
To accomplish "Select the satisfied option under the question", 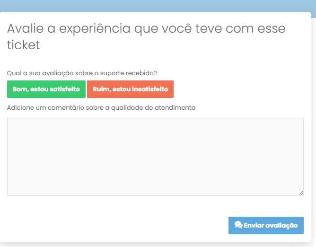I will pos(46,89).
